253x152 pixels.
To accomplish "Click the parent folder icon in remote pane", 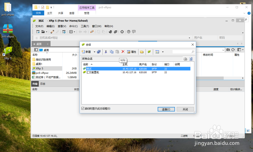I will point(228,50).
